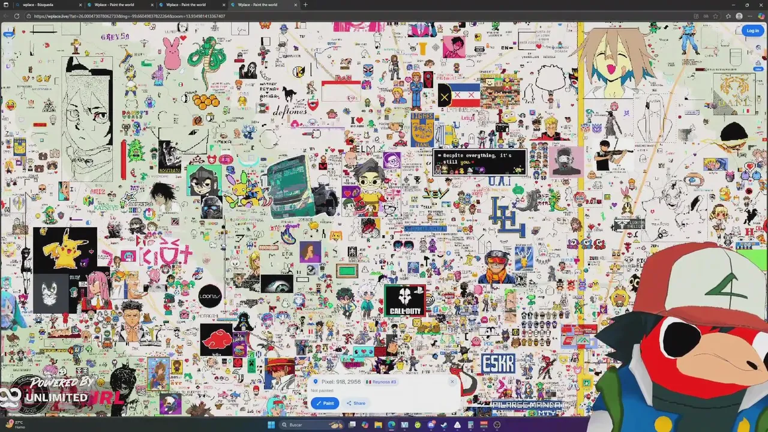Image resolution: width=768 pixels, height=432 pixels.
Task: Close the 'wplace - Búsqueda' tab
Action: click(80, 5)
